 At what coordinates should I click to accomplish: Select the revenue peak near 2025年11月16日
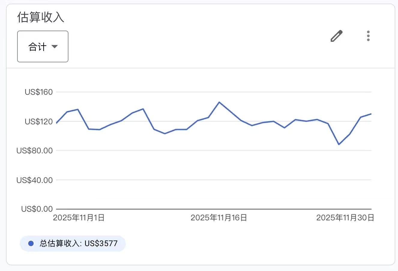219,103
